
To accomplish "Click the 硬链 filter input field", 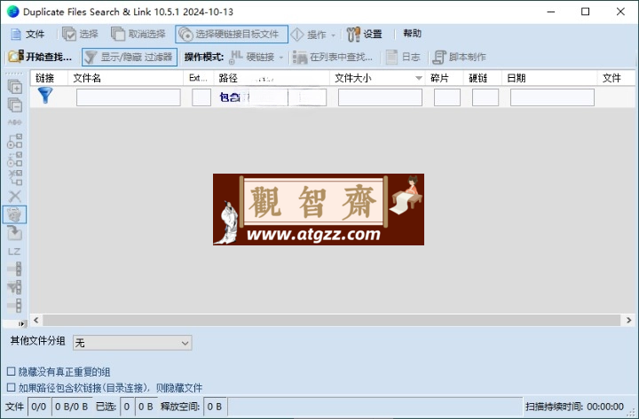I will click(485, 97).
